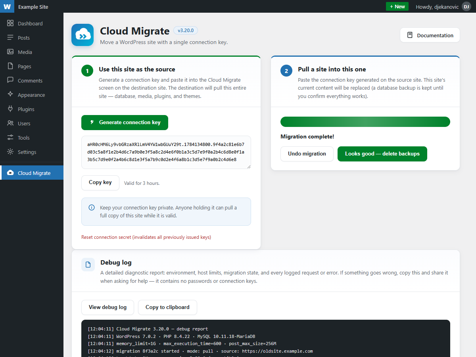Click log line 'migration 8f3a2c started'
Viewport: 476px width, 357px height.
tap(200, 351)
